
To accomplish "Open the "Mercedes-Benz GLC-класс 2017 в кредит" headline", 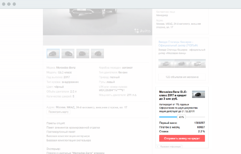I will point(173,95).
